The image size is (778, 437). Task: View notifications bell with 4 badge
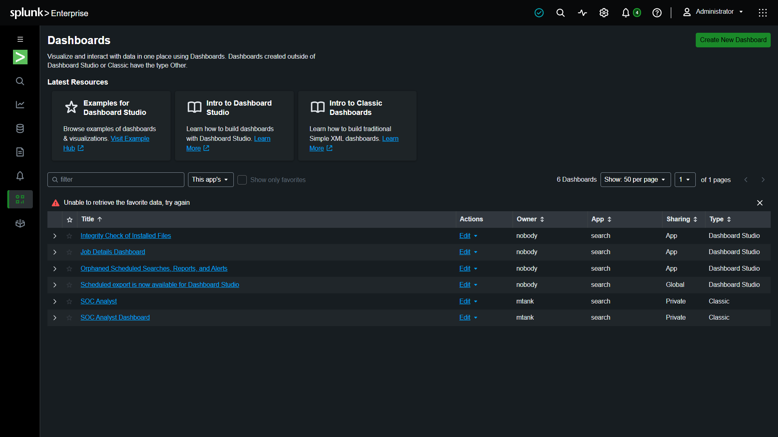(631, 13)
